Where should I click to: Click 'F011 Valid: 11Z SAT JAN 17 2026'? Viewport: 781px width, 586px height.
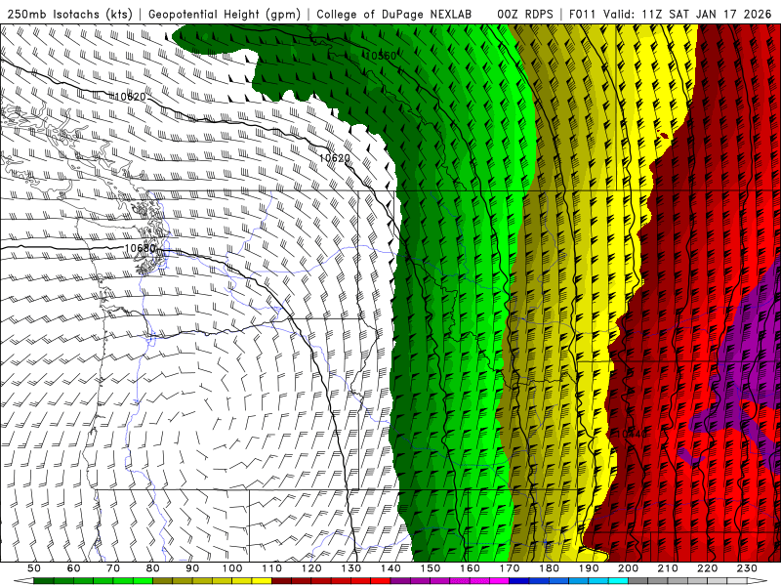tap(670, 14)
